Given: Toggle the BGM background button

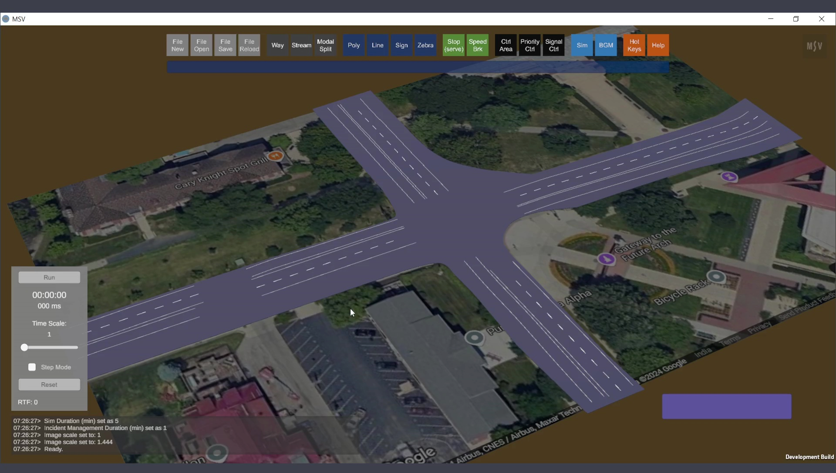Looking at the screenshot, I should click(x=606, y=45).
